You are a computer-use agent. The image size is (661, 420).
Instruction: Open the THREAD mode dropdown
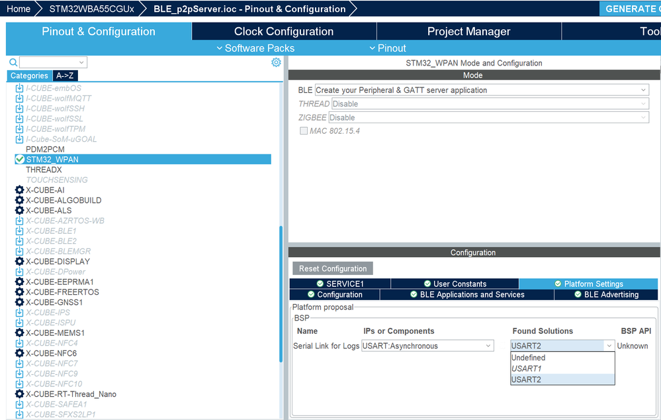[490, 104]
